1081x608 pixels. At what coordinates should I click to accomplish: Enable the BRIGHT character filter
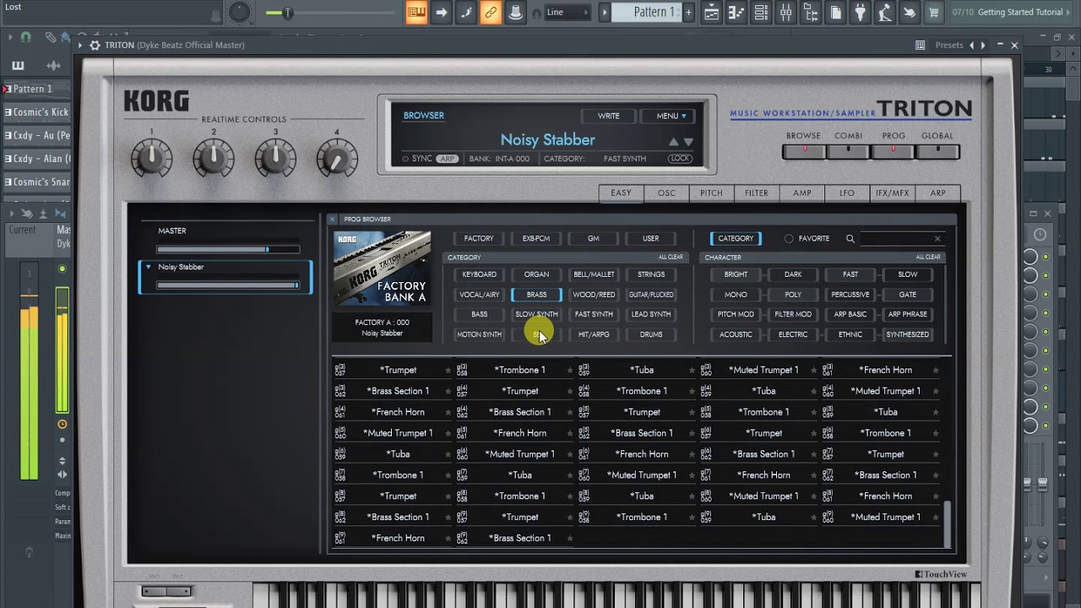736,274
